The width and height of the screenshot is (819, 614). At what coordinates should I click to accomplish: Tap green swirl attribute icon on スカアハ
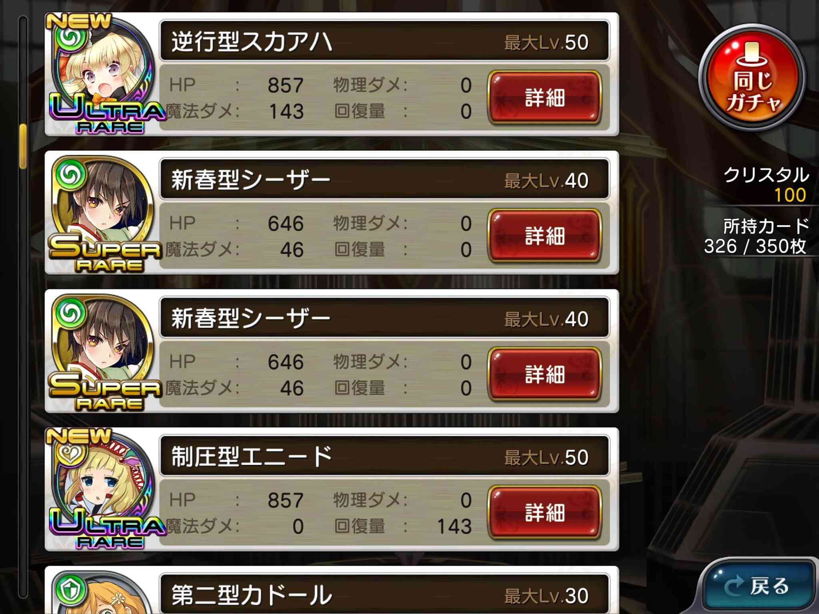point(72,37)
